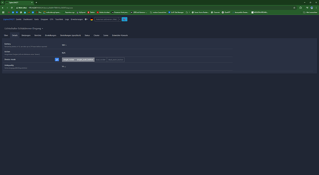Viewport: 319px width, 175px height.
Task: Click the blue theme toggle button
Action: [124, 19]
